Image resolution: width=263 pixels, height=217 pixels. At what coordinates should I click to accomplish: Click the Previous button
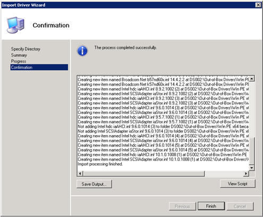pos(182,206)
